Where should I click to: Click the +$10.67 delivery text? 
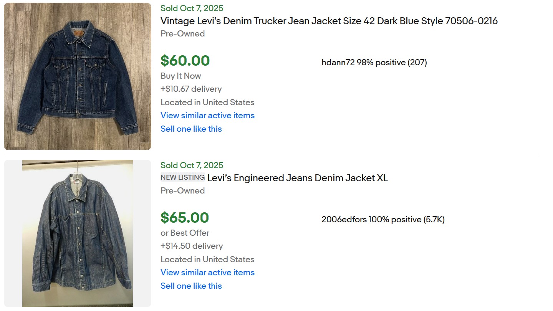click(191, 89)
